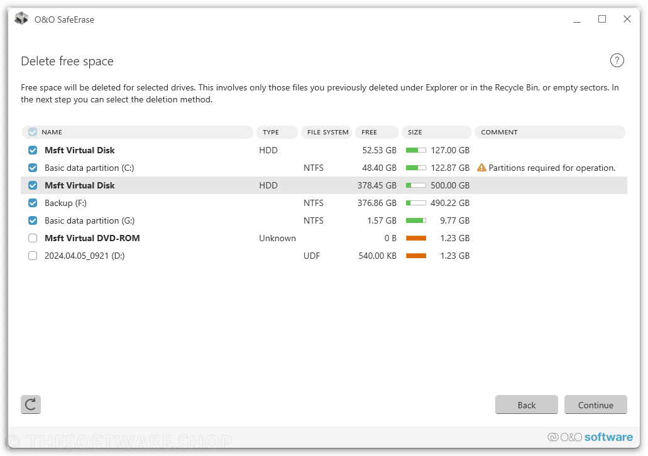Minimize the SafeErase window

coord(577,19)
